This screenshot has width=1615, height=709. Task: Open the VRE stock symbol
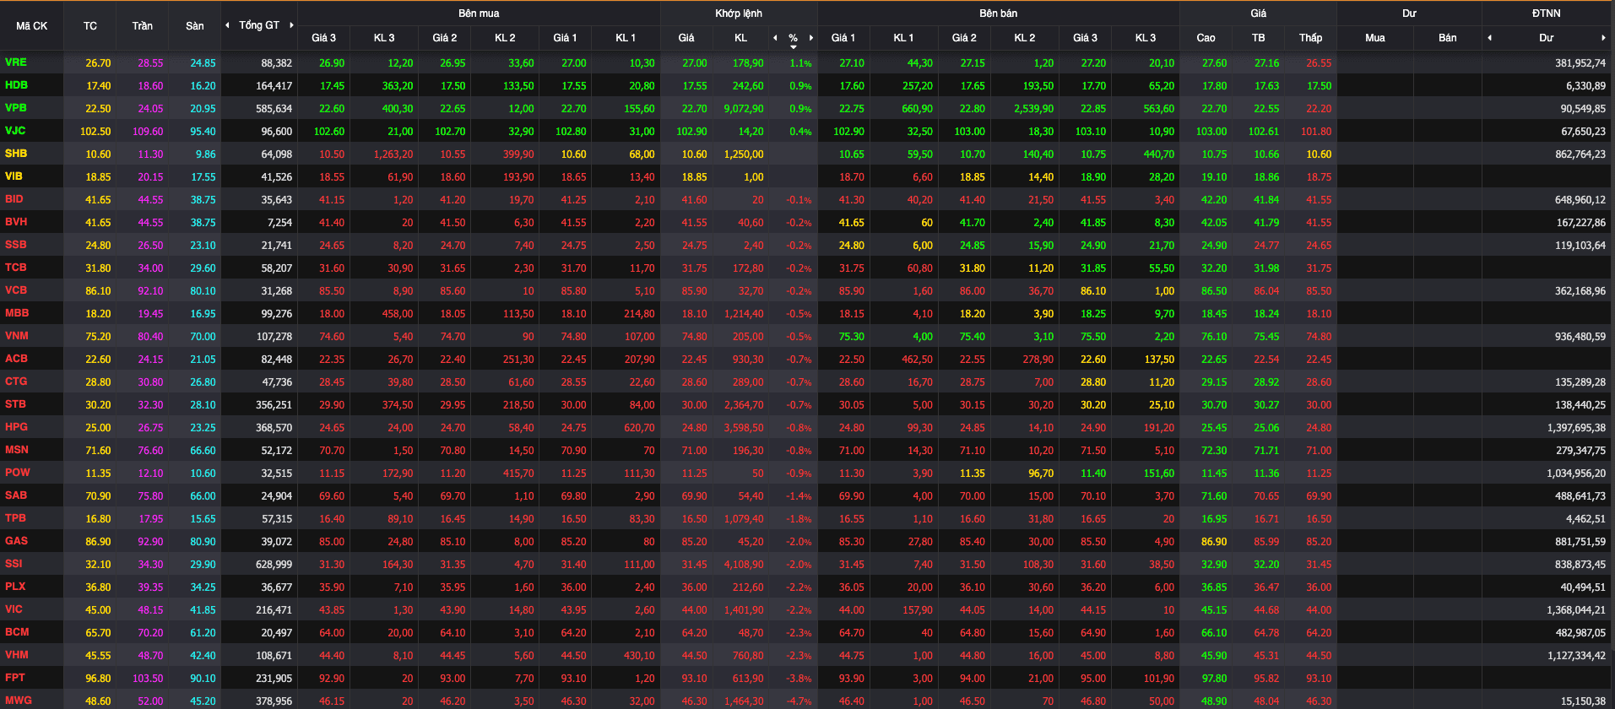(16, 62)
